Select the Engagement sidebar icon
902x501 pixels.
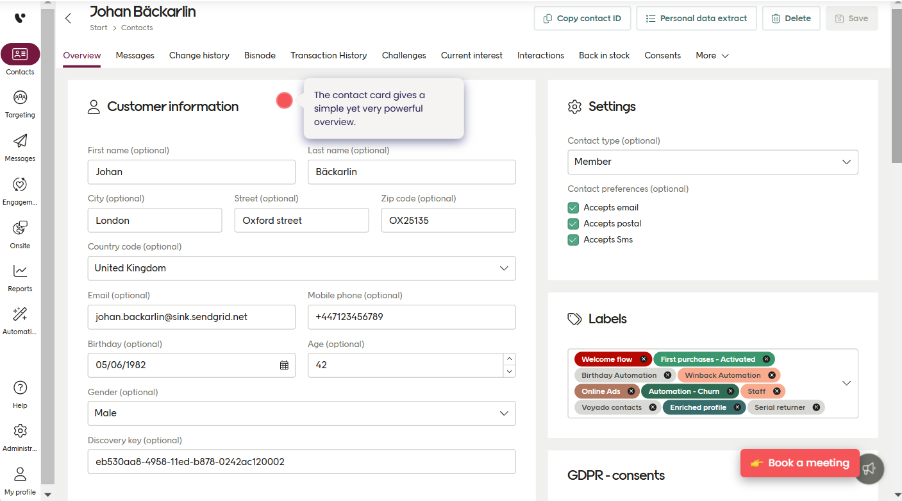[x=20, y=189]
